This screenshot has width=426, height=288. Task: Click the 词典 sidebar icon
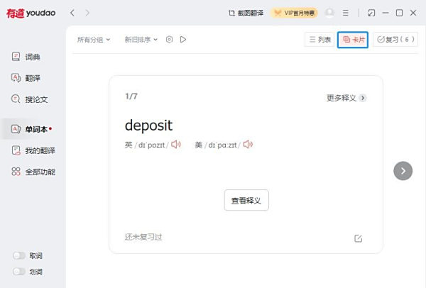click(x=16, y=57)
